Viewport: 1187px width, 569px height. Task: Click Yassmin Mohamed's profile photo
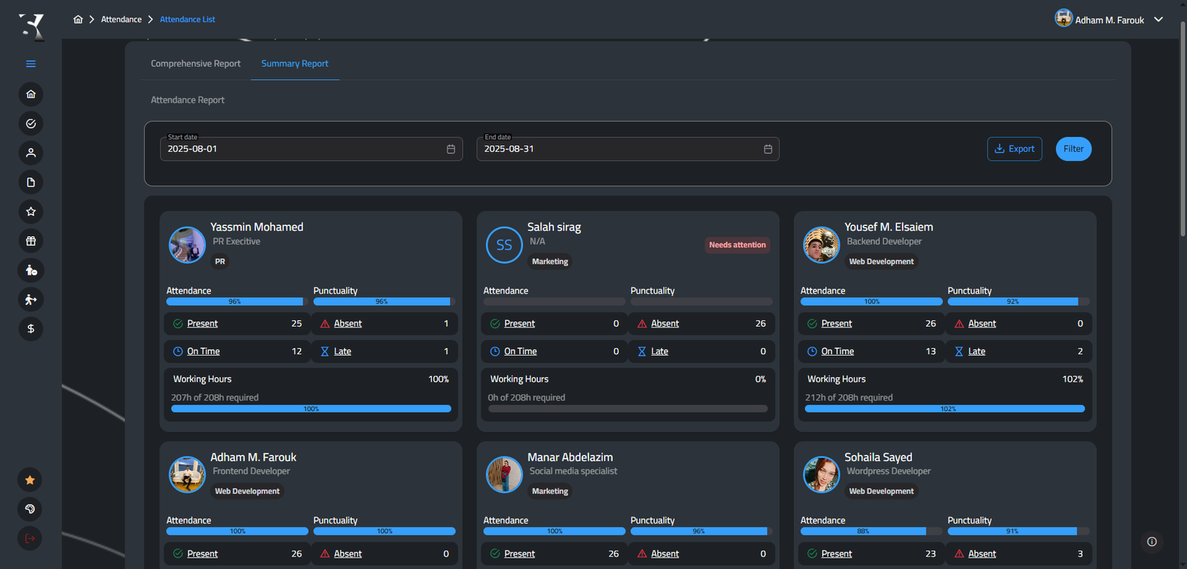187,244
